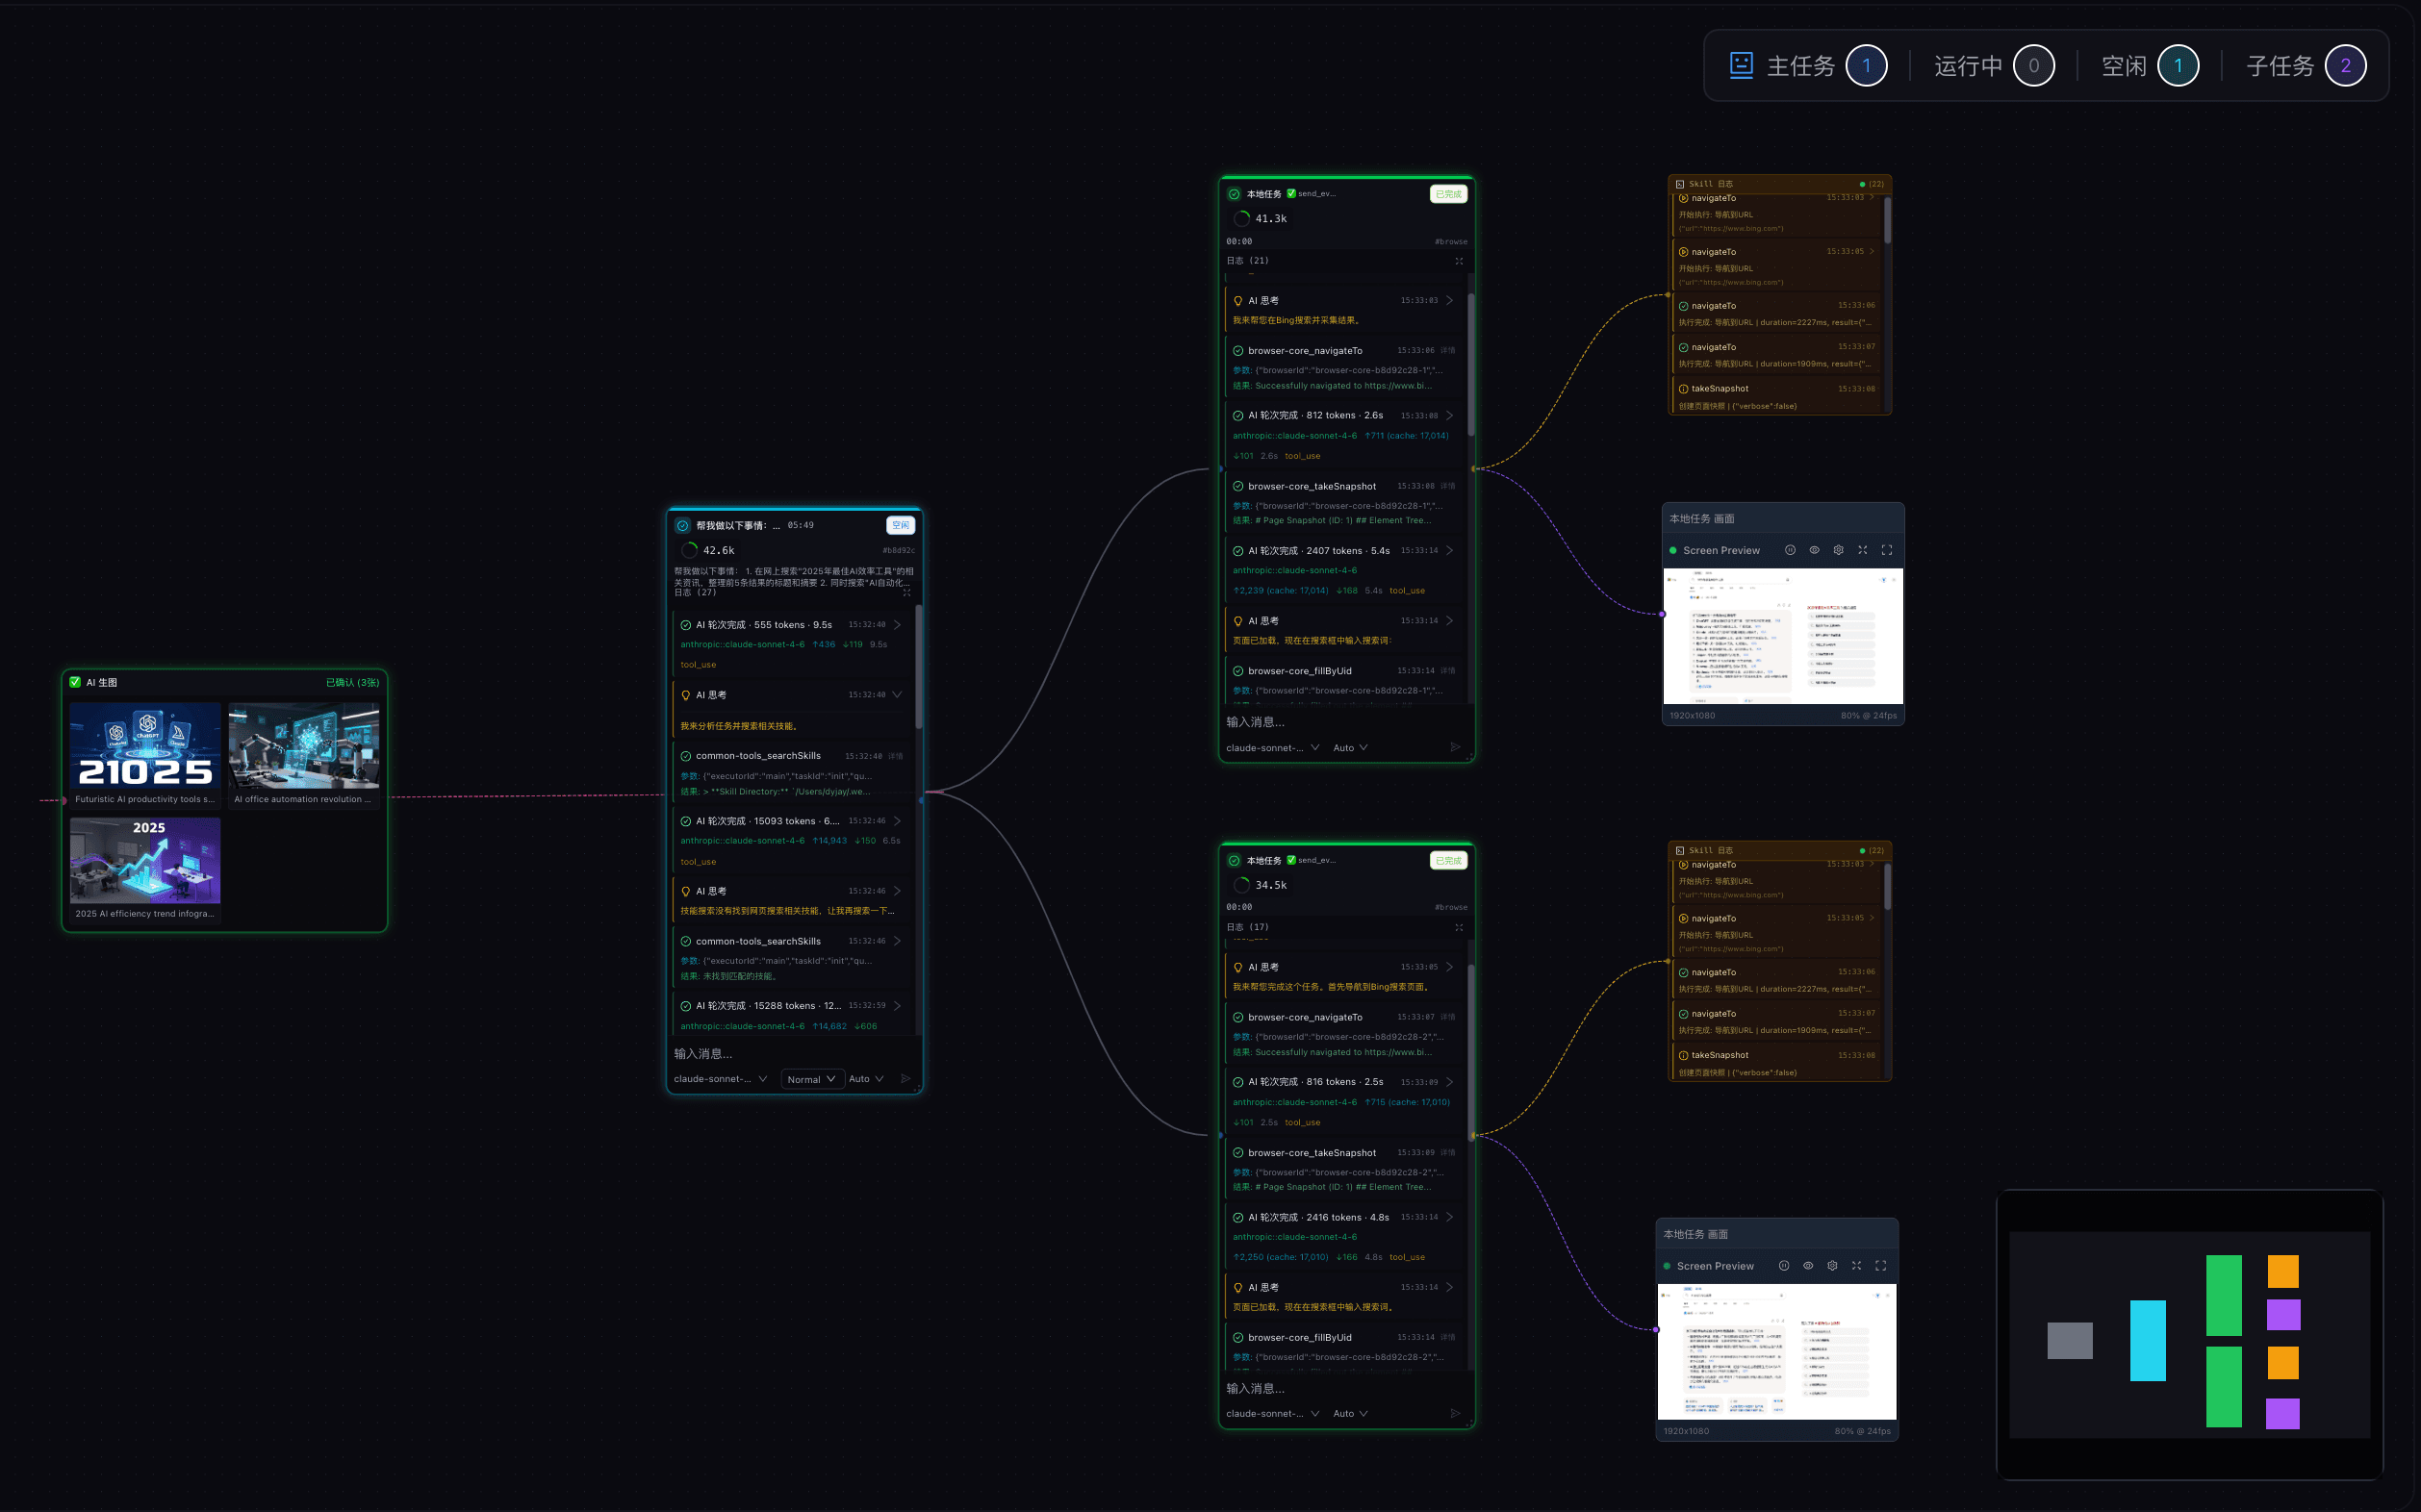Collapse 日志 (21) log list icon
2421x1512 pixels.
[x=1459, y=261]
